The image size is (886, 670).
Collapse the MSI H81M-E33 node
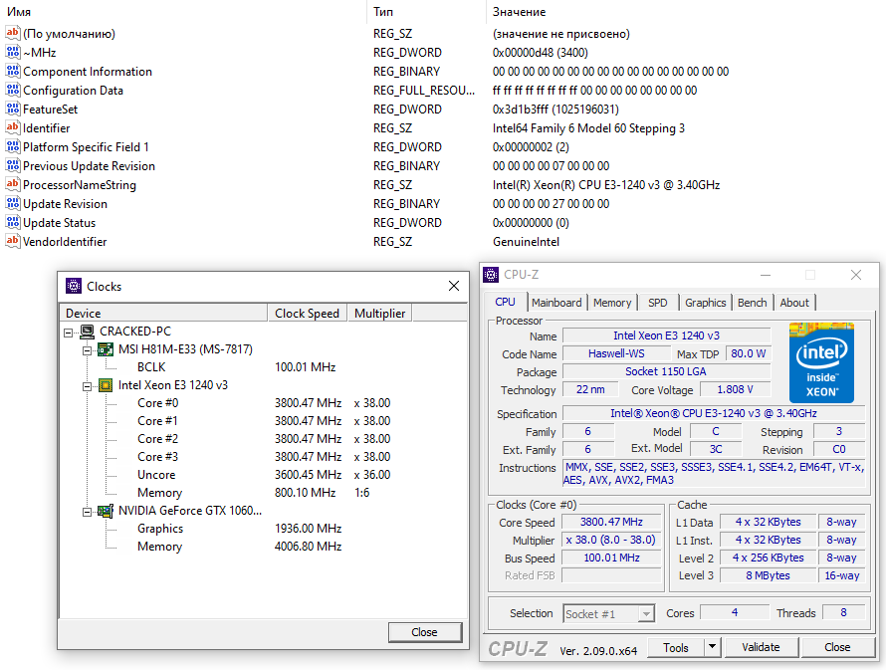87,350
